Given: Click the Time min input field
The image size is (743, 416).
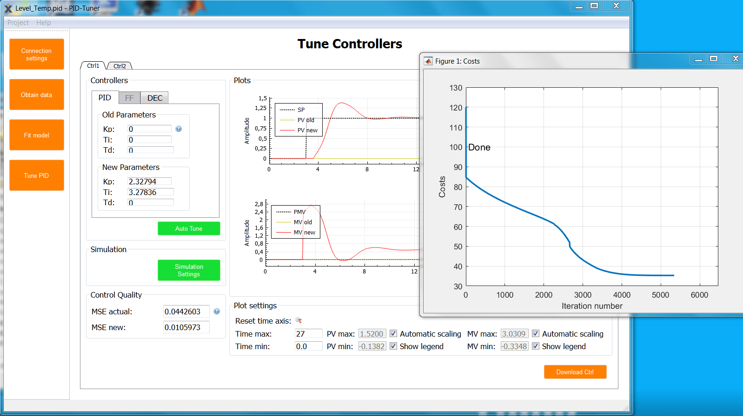Looking at the screenshot, I should tap(309, 346).
